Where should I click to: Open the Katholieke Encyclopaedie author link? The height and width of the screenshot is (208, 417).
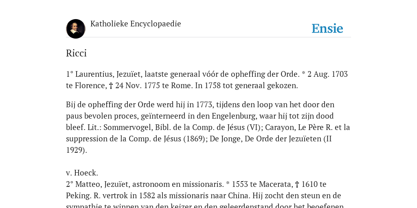[x=136, y=24]
